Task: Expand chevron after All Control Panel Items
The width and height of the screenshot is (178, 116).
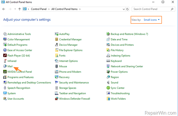Action: click(x=80, y=9)
